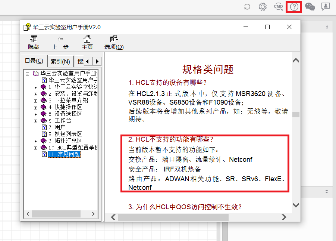The image size is (336, 241).
Task: Click the open book root icon
Action: (35, 74)
